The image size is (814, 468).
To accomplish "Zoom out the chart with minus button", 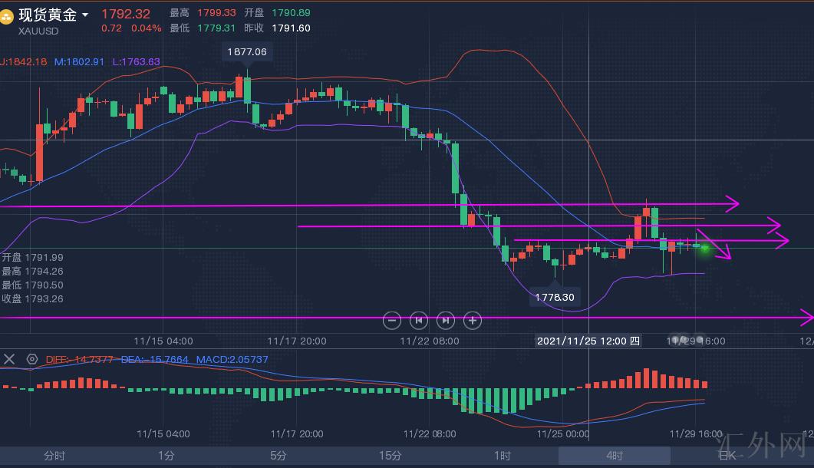I will (x=392, y=320).
